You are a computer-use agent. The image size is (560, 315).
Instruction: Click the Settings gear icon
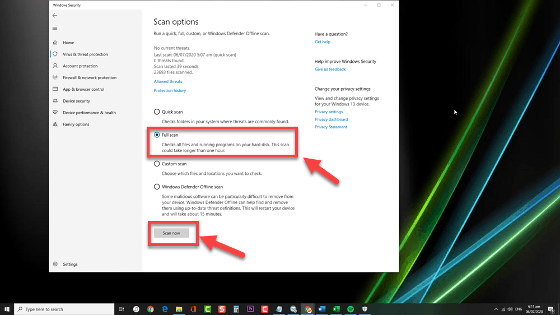(x=55, y=264)
